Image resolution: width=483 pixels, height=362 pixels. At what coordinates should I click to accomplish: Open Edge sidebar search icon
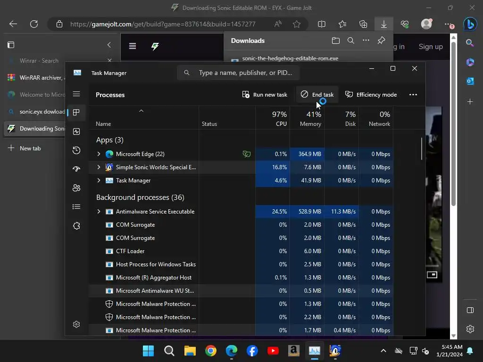click(470, 43)
